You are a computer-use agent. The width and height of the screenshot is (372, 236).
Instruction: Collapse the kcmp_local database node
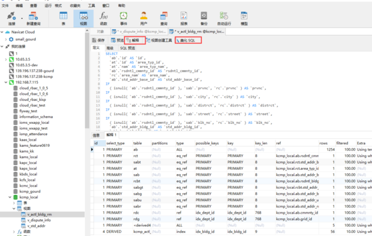pyautogui.click(x=10, y=197)
